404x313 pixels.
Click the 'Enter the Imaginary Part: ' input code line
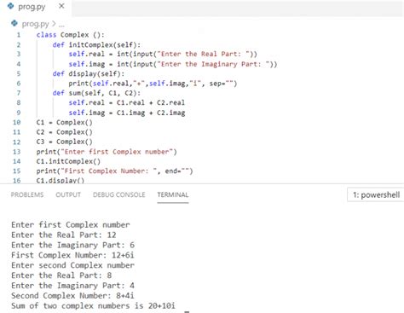[x=173, y=64]
